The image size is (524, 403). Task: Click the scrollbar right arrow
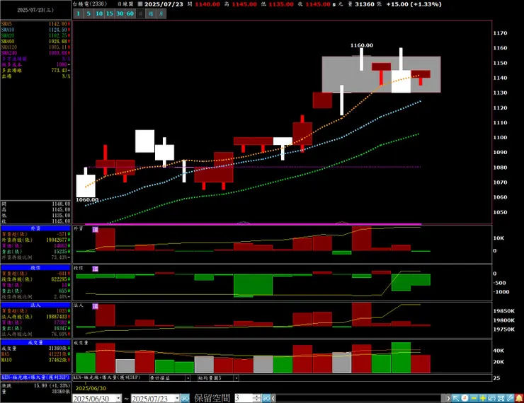[448, 398]
